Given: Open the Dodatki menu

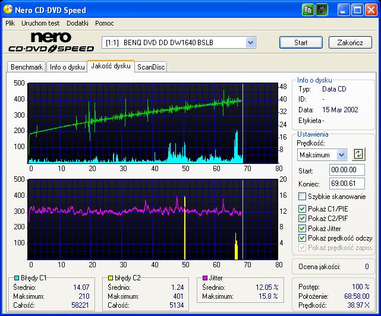Looking at the screenshot, I should tap(77, 23).
